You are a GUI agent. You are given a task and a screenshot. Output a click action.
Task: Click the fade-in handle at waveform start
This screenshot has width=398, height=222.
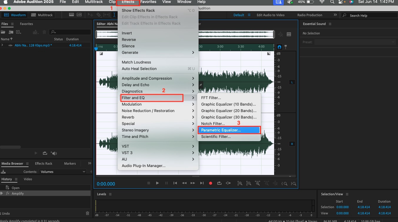[x=101, y=54]
